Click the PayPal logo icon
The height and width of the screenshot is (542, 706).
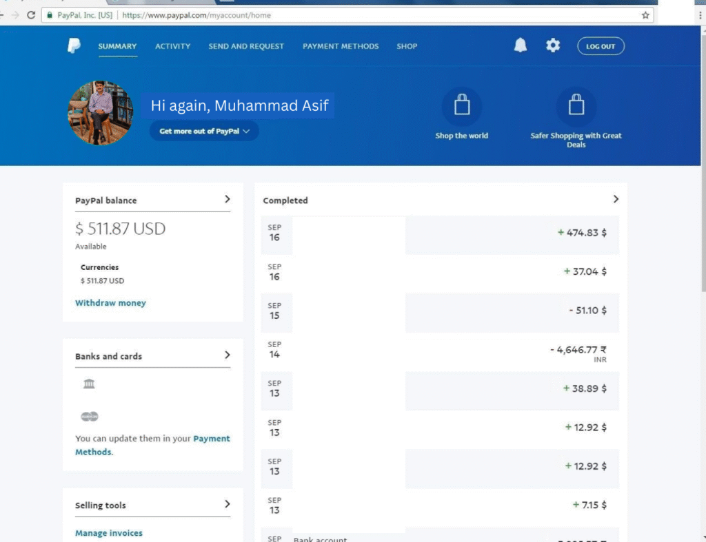[x=74, y=46]
